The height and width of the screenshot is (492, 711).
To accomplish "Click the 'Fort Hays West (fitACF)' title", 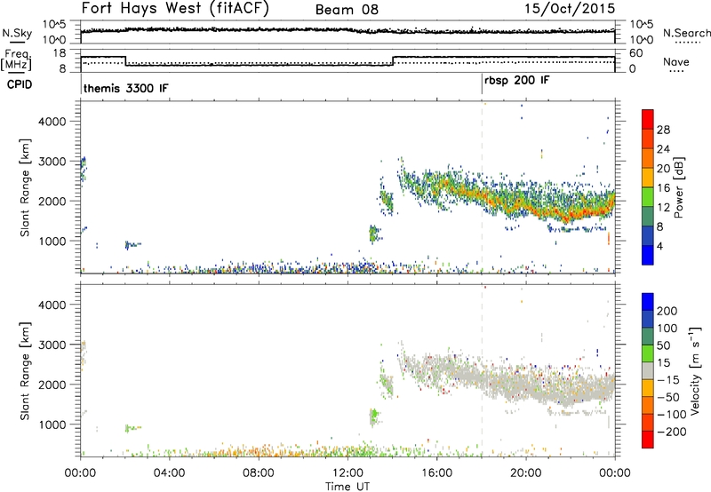I will pos(175,9).
